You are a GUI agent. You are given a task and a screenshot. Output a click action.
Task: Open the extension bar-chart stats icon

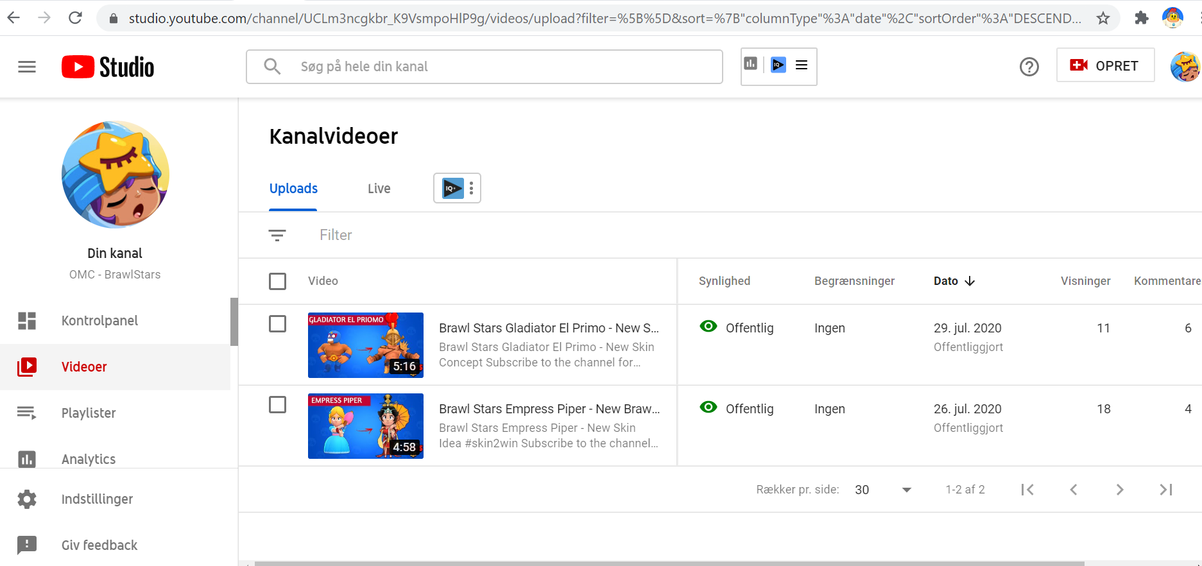click(751, 64)
